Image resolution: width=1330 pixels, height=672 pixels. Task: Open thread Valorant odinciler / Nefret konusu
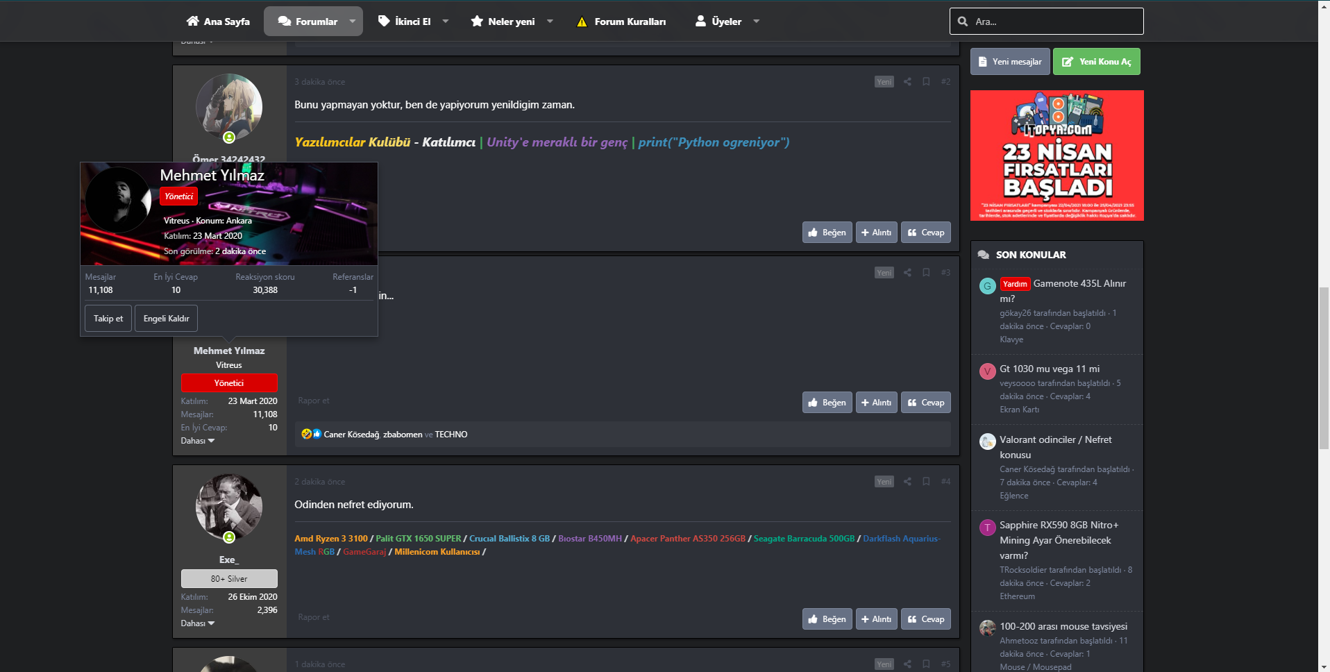point(1056,447)
